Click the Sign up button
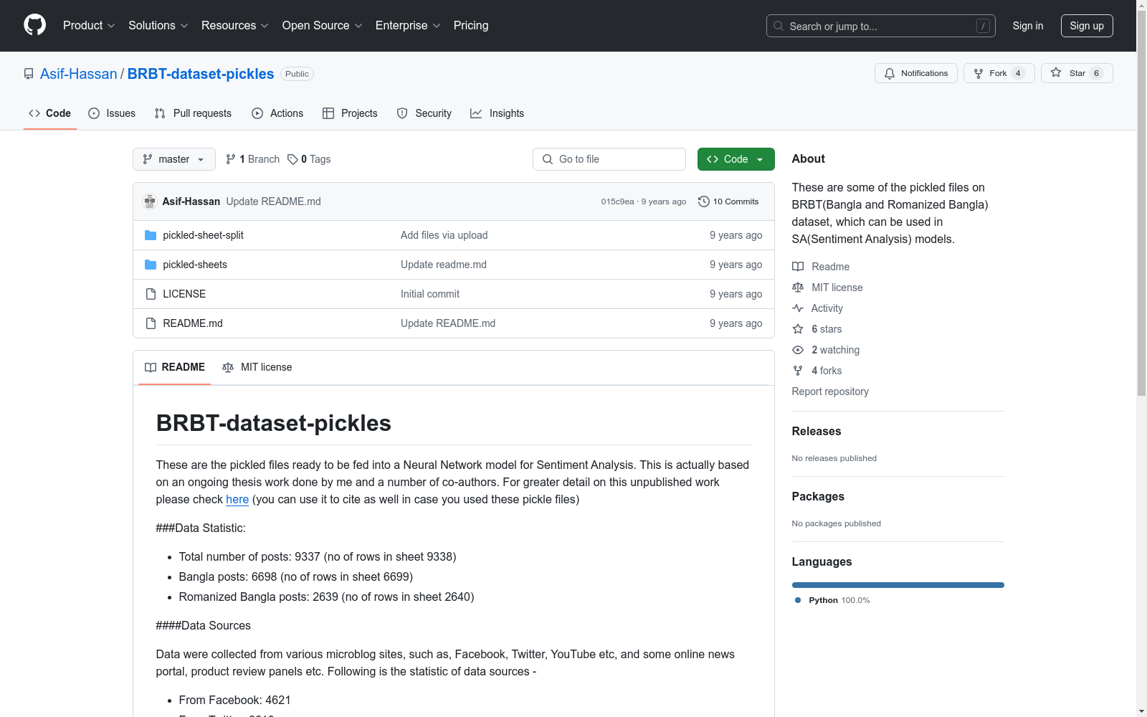The image size is (1147, 717). pyautogui.click(x=1087, y=26)
